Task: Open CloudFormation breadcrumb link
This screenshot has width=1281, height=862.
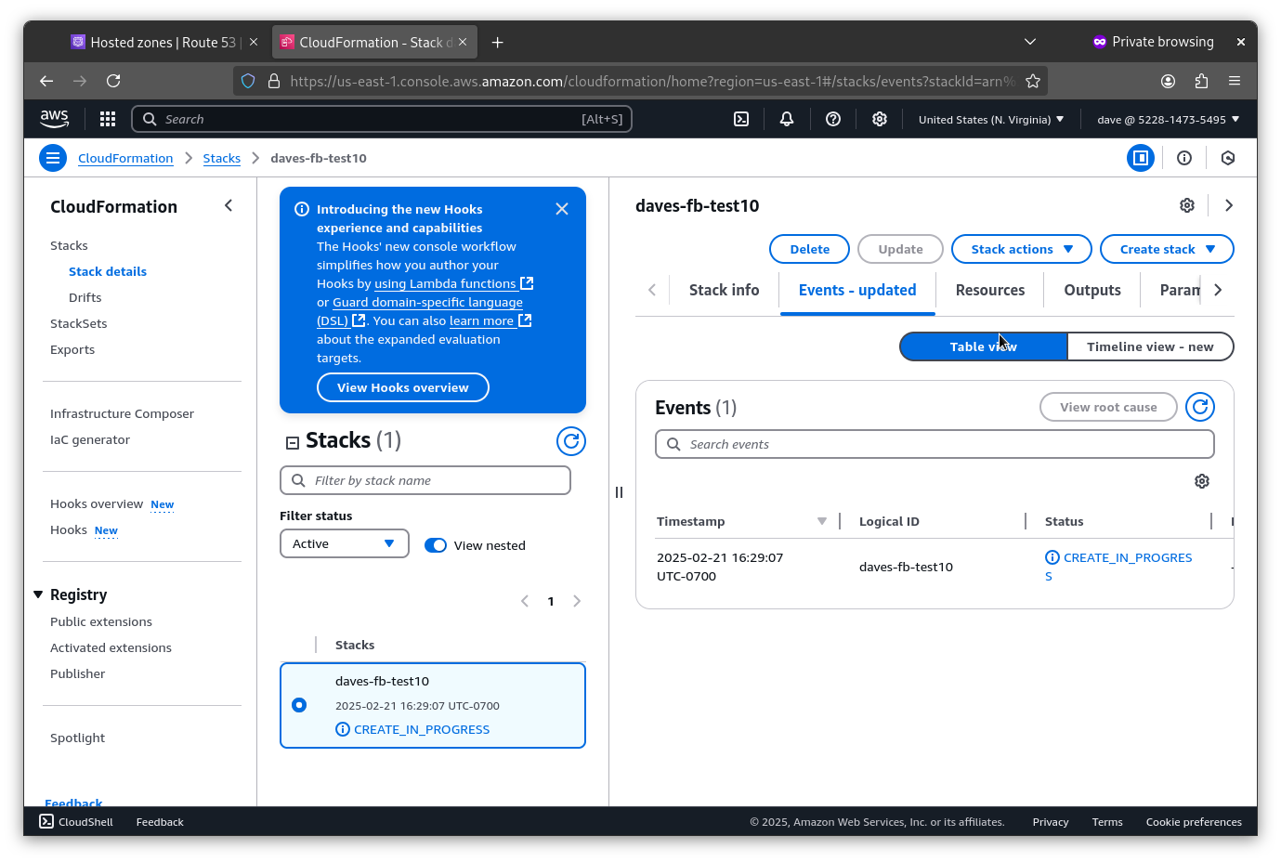Action: 125,158
